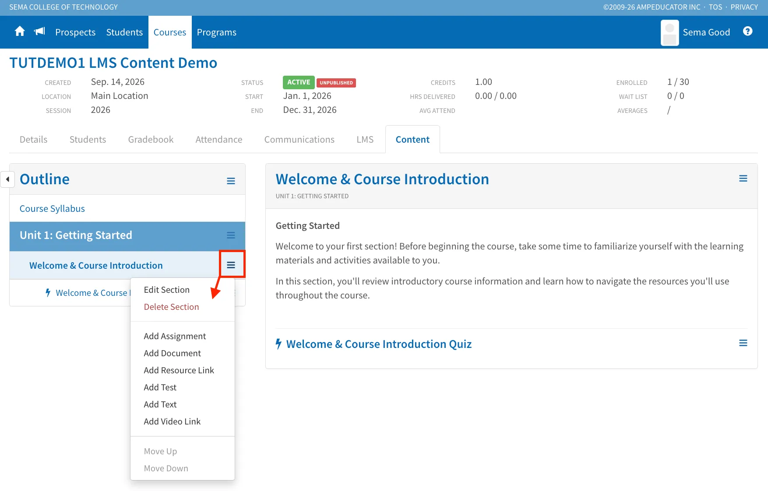The image size is (768, 491).
Task: Open the user avatar for Sema Good
Action: [669, 32]
